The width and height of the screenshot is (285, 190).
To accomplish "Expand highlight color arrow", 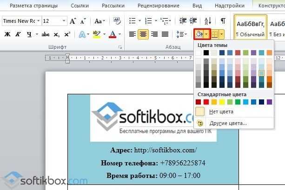I will 104,34.
